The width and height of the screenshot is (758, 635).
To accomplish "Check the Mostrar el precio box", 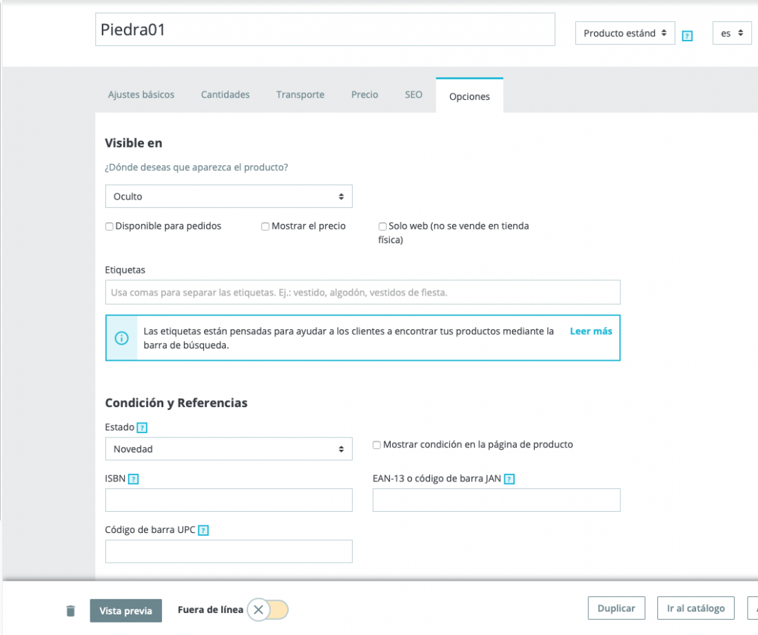I will tap(265, 227).
